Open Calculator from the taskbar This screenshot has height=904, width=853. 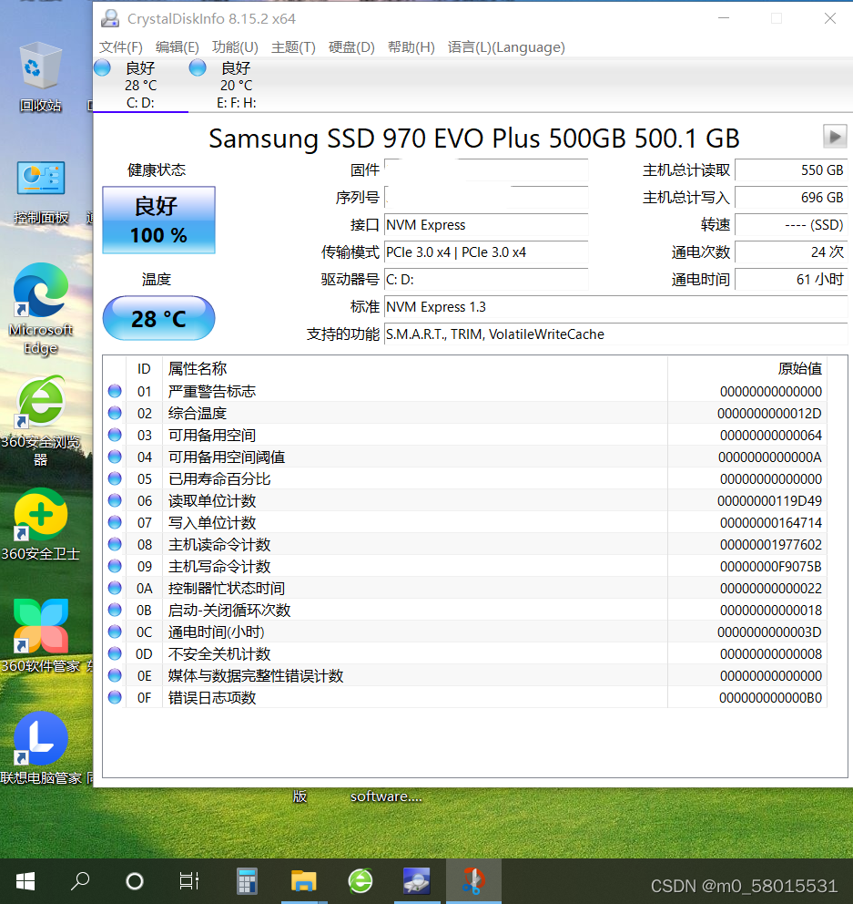pos(247,881)
